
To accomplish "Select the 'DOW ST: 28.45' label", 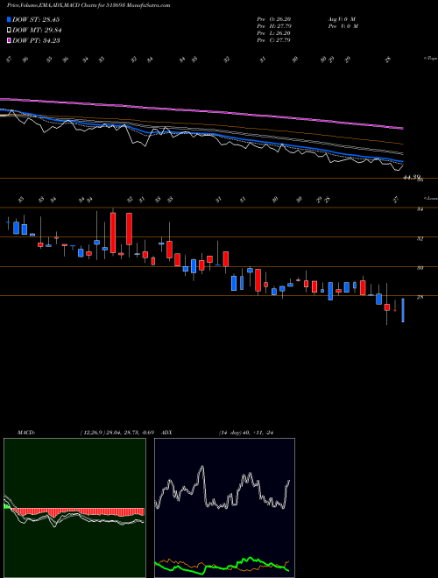I will (36, 19).
